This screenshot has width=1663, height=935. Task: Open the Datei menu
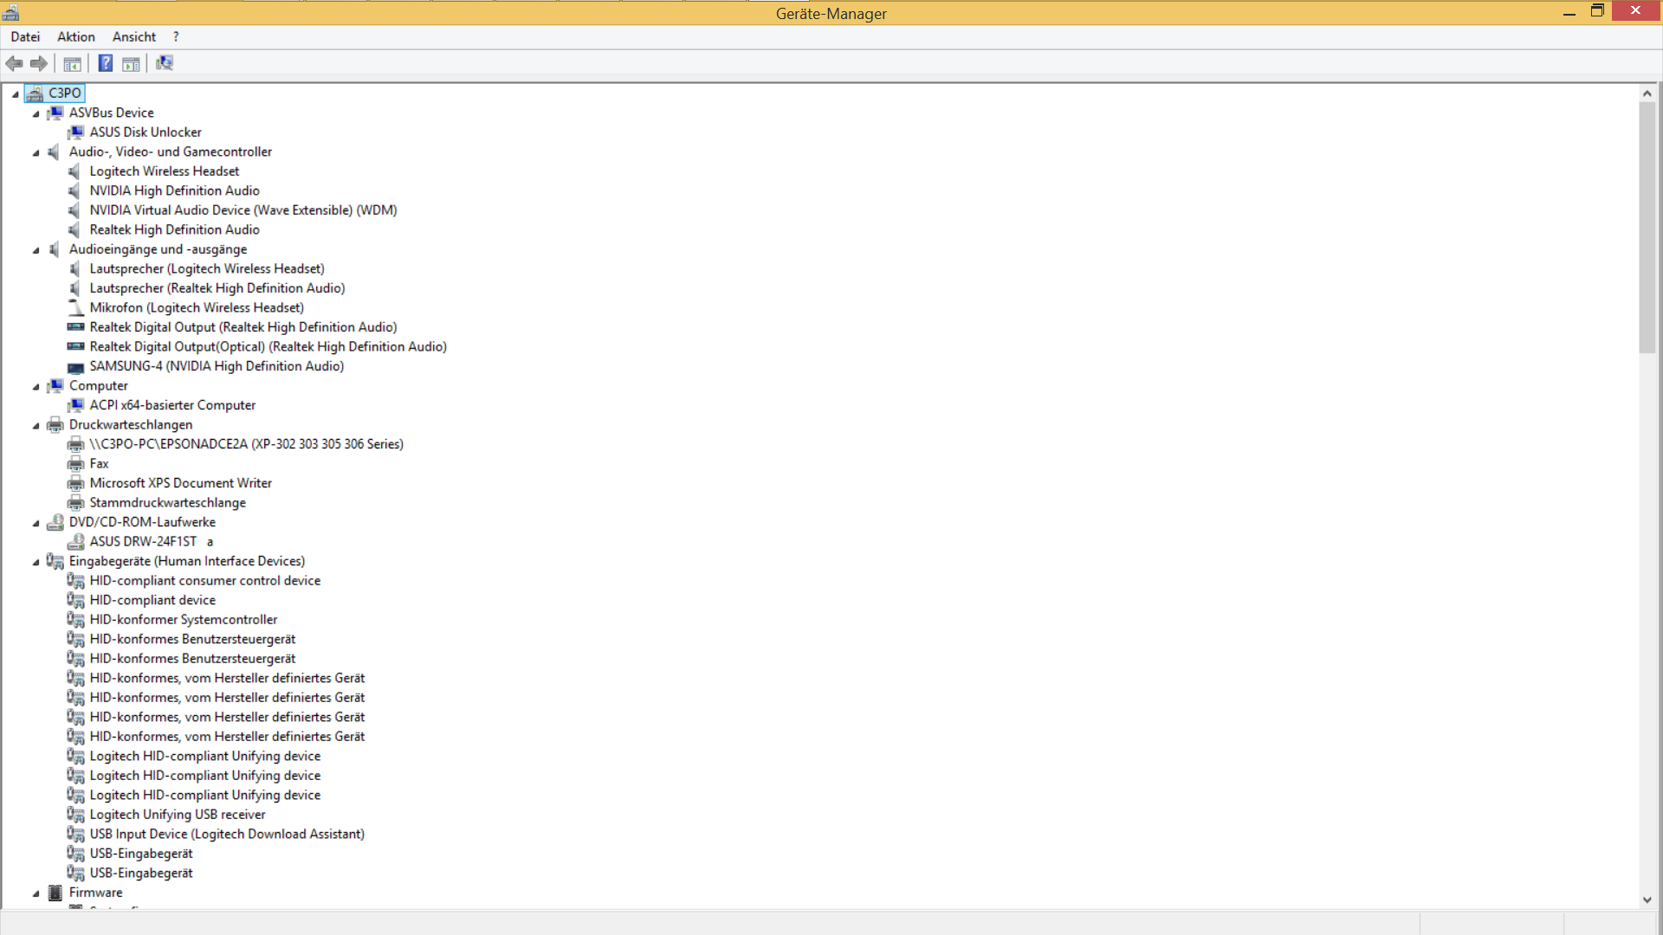click(x=25, y=37)
